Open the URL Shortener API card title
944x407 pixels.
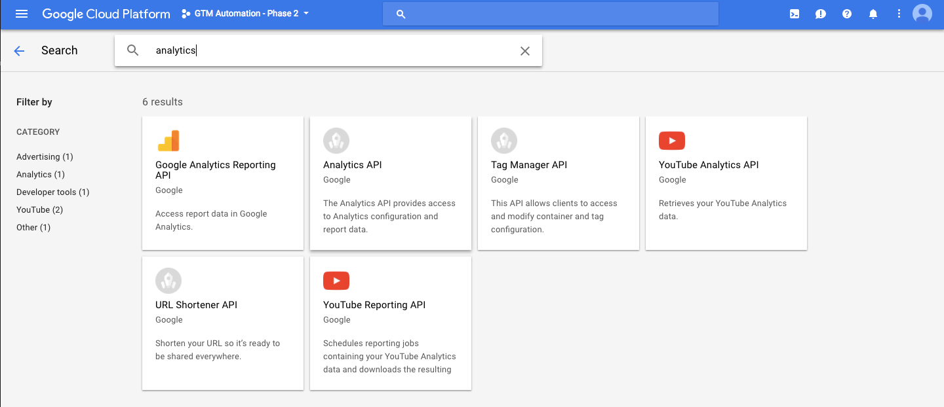(x=197, y=305)
